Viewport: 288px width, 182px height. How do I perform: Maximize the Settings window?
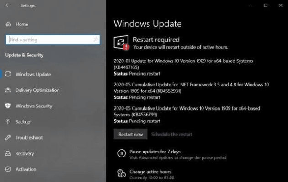click(266, 5)
